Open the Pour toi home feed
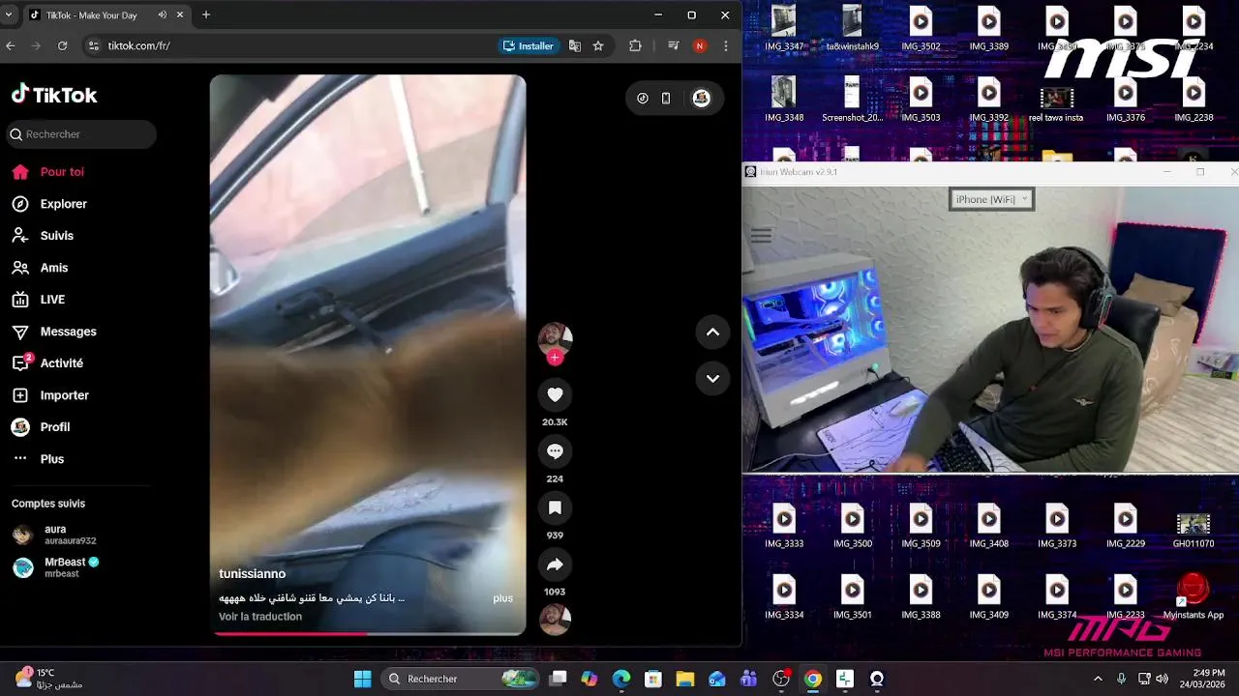1239x696 pixels. pos(48,172)
